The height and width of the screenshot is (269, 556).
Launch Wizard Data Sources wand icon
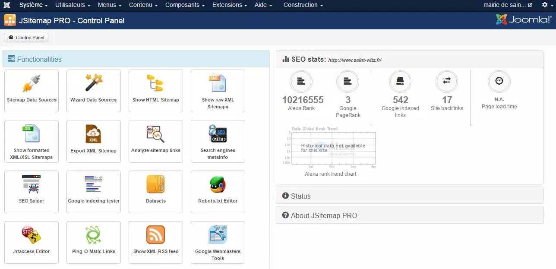(x=94, y=83)
